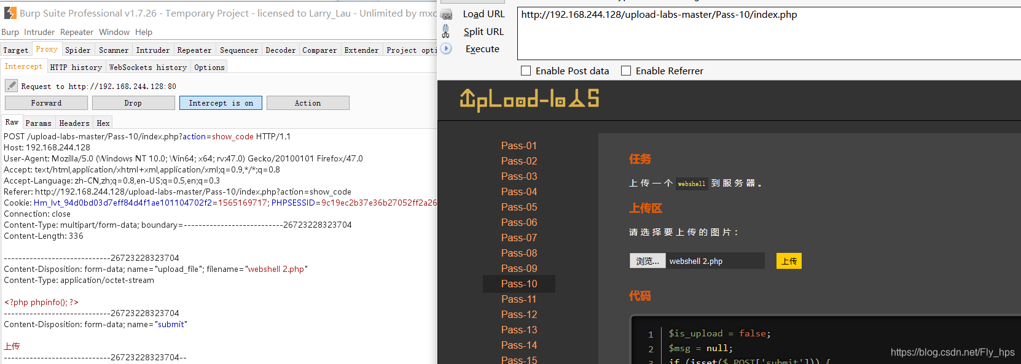Image resolution: width=1021 pixels, height=364 pixels.
Task: Switch to the Repeater tool tab
Action: point(194,50)
